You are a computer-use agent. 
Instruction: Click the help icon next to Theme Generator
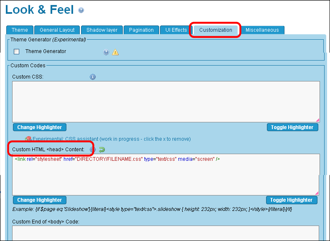point(106,52)
